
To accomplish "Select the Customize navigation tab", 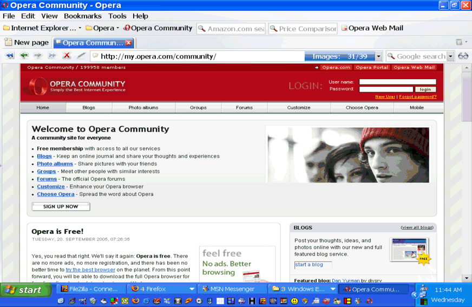I will coord(299,107).
